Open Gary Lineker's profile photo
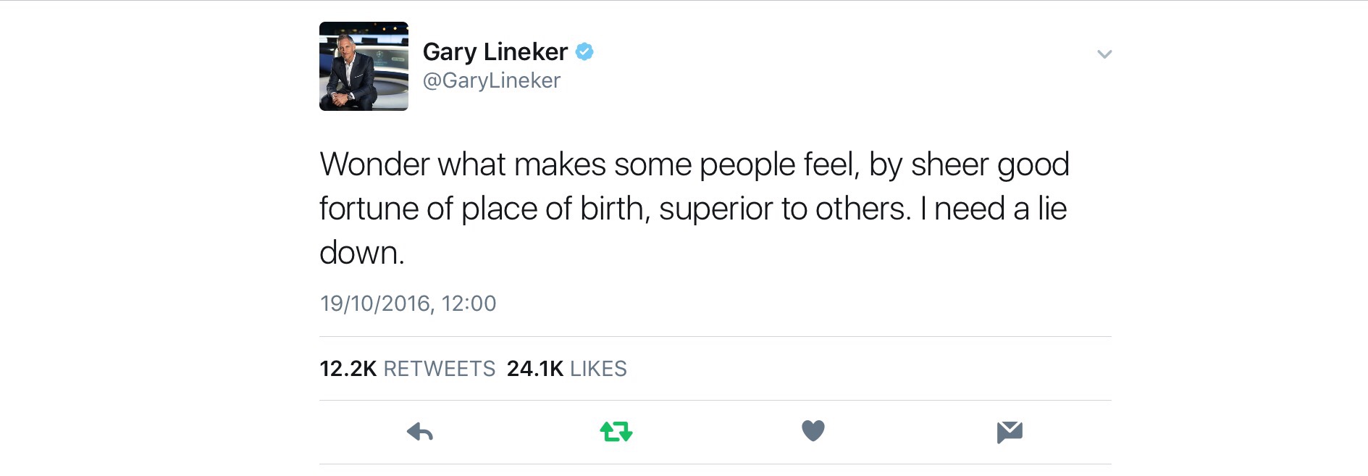The image size is (1368, 476). click(364, 66)
